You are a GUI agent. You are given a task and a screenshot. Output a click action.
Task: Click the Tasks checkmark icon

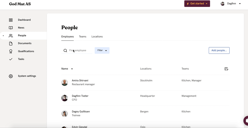point(11,59)
